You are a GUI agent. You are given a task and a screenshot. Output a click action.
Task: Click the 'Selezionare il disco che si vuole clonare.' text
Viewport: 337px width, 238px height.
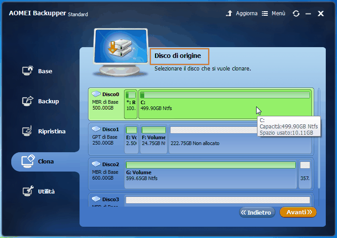tap(203, 69)
